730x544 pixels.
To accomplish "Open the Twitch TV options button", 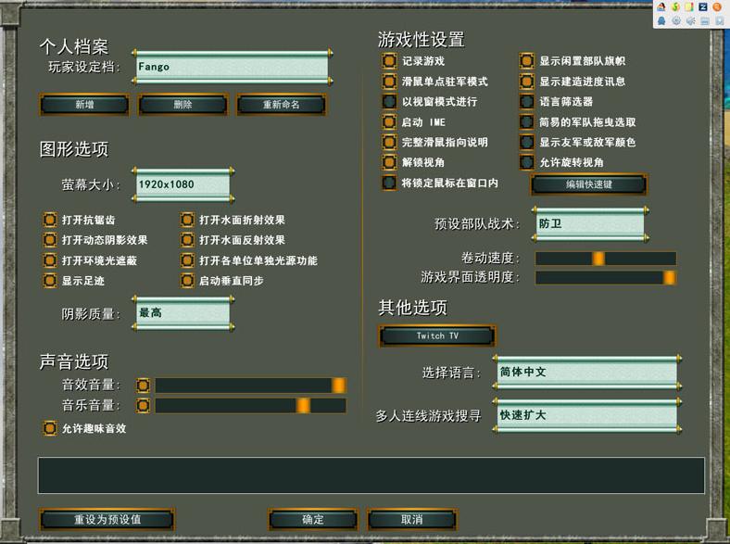I will [x=437, y=335].
